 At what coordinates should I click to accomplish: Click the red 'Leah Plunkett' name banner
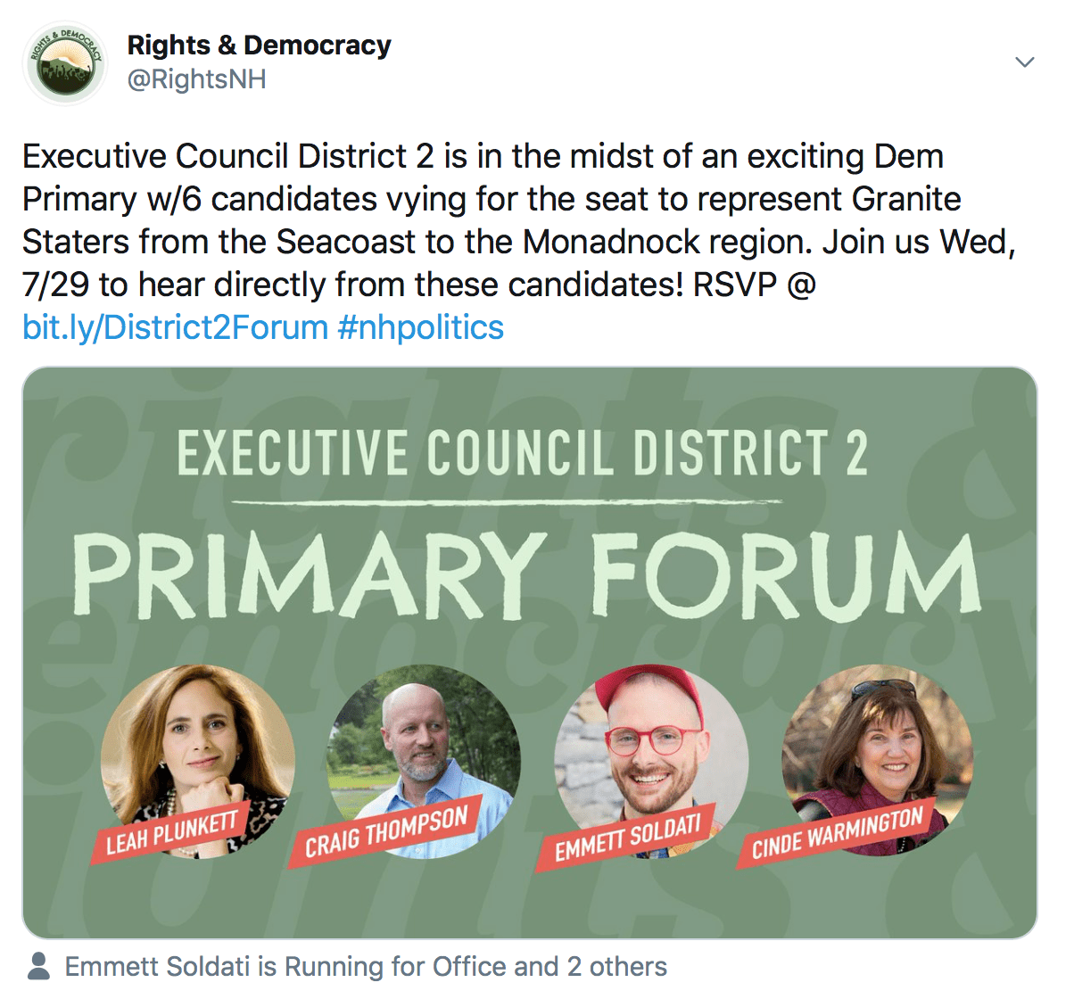coord(171,832)
